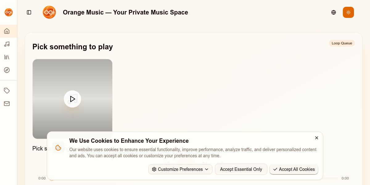The width and height of the screenshot is (370, 185).
Task: Open the mail envelope sidebar icon
Action: point(7,104)
